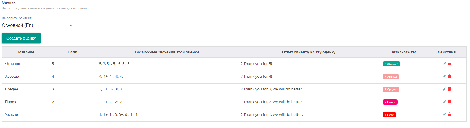Select the 4 Хорош! tag badge
The height and width of the screenshot is (128, 470).
click(391, 77)
